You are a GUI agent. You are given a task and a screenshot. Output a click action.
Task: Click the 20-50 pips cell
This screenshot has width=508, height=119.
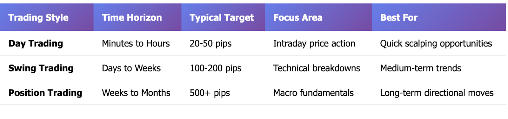(x=211, y=43)
